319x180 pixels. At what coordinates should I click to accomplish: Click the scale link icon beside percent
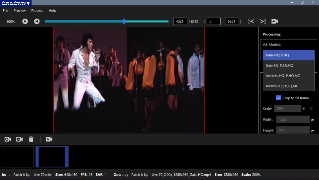[x=311, y=109]
